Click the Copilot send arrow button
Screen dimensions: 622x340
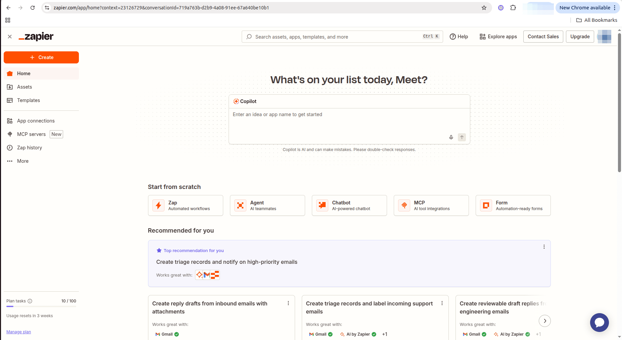point(462,137)
